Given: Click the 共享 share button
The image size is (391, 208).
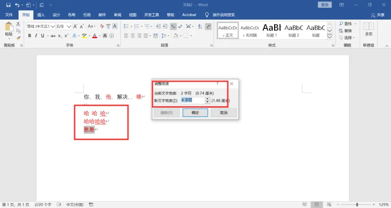Looking at the screenshot, I should (x=378, y=15).
